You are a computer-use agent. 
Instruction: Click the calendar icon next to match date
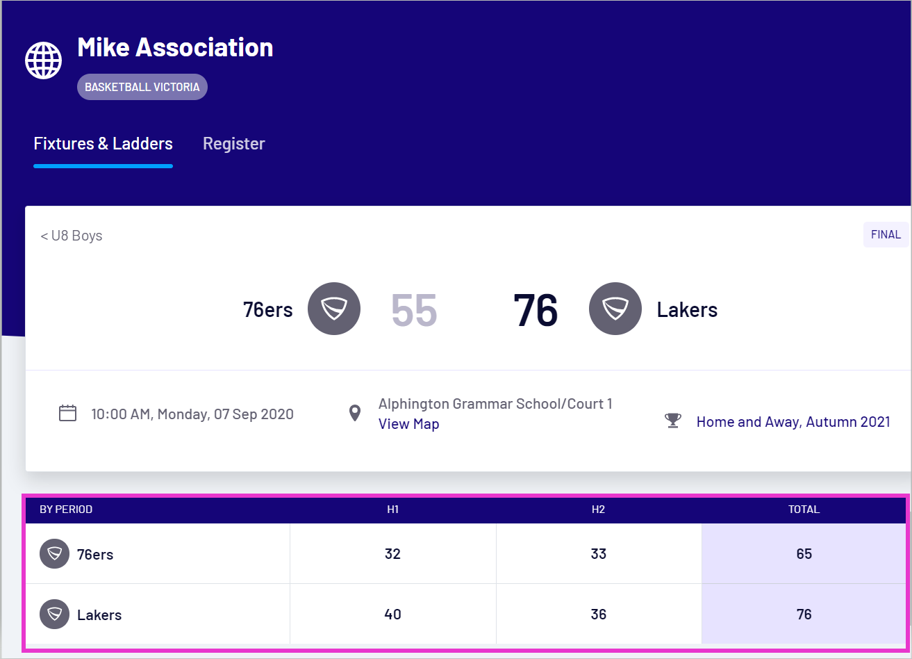click(67, 414)
